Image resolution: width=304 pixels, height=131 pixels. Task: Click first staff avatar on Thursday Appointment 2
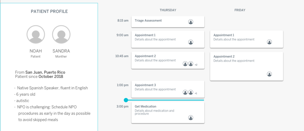point(185,64)
